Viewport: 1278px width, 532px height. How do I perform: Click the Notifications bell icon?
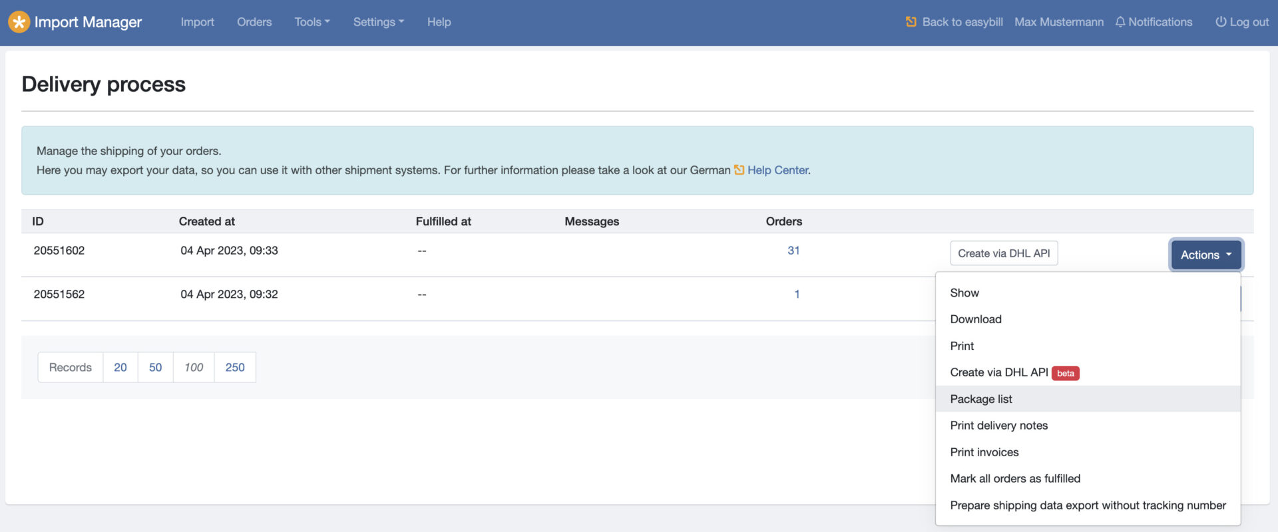[x=1120, y=22]
